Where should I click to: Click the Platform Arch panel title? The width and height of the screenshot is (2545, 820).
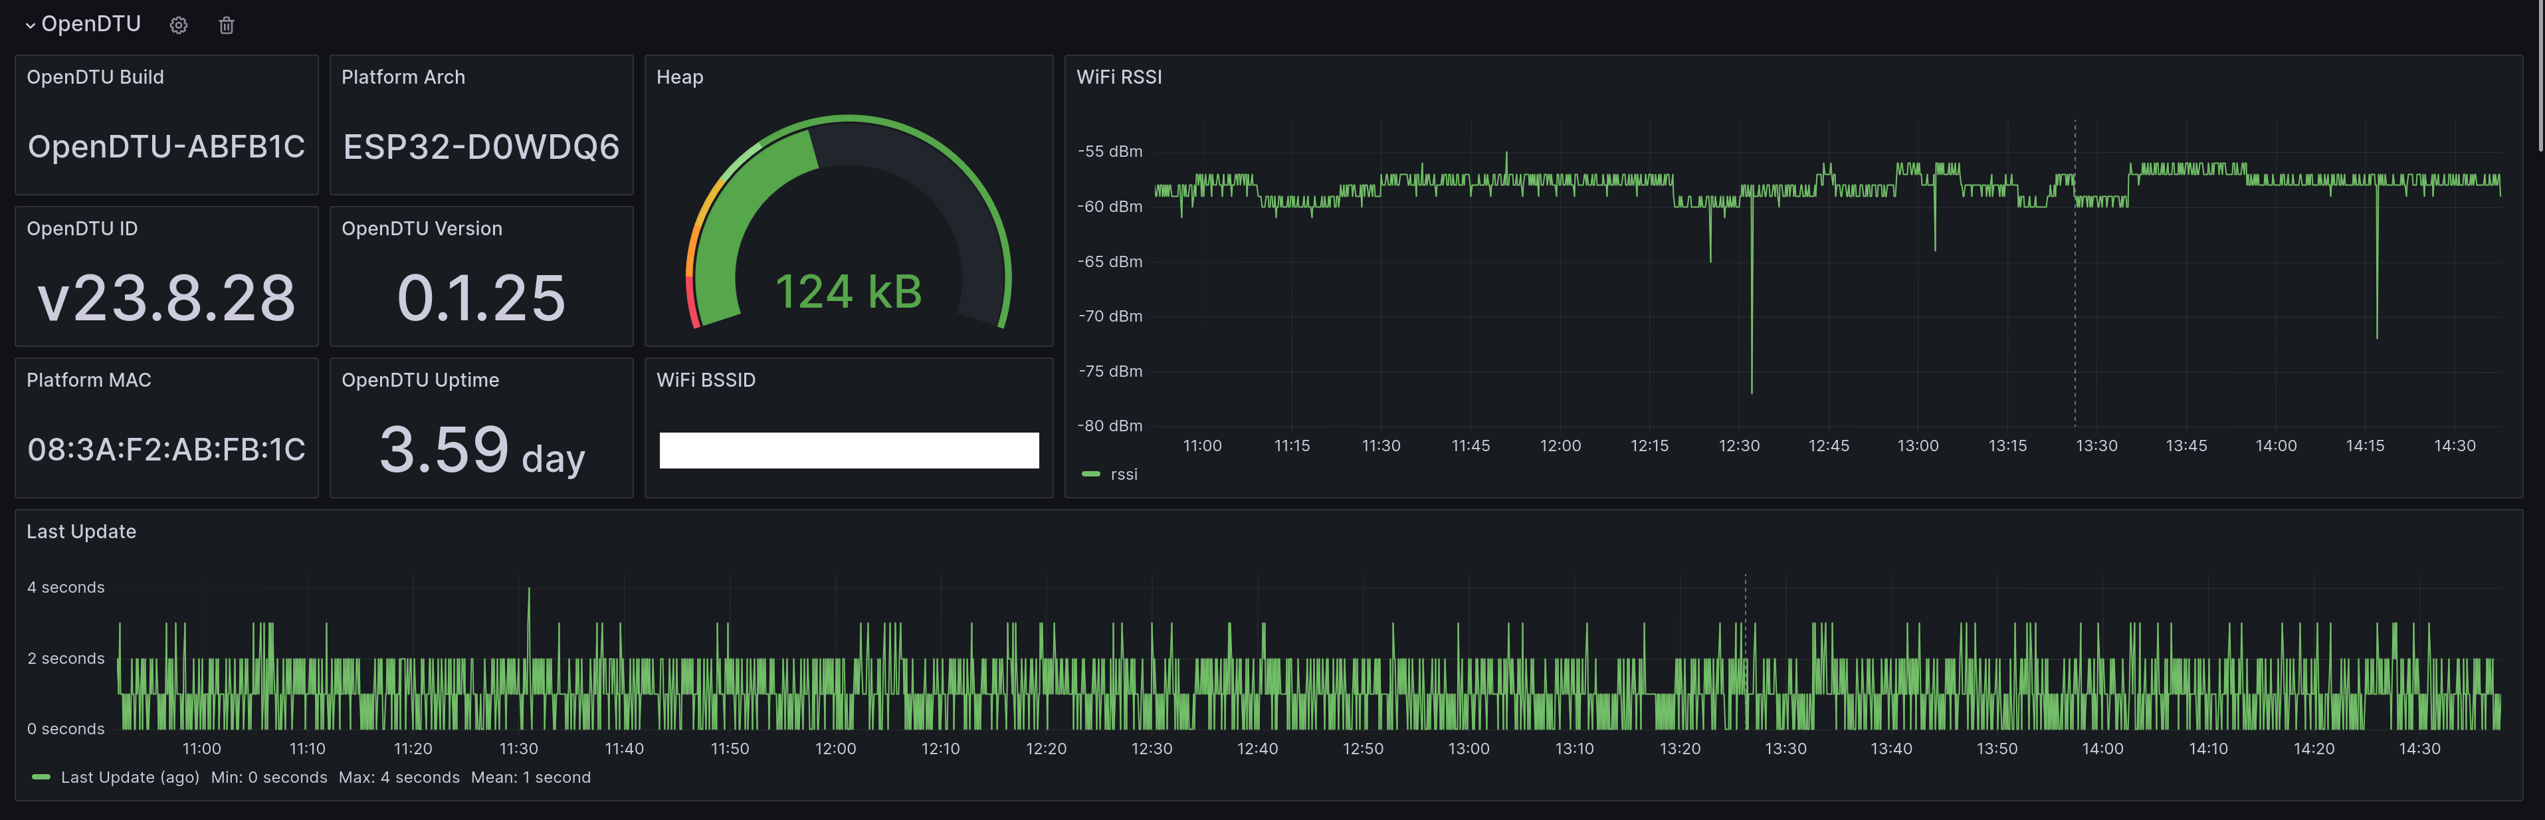(x=403, y=77)
